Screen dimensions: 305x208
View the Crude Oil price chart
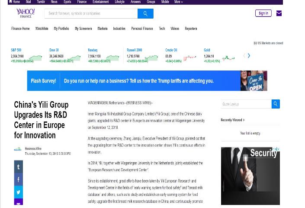tap(189, 58)
